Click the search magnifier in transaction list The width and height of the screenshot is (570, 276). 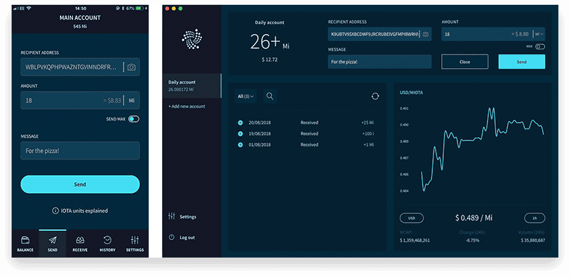pyautogui.click(x=270, y=96)
